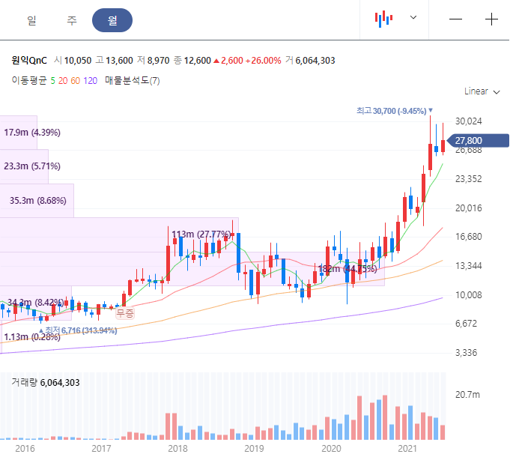Viewport: 522px width, 472px height.
Task: Click the 182m (44.75%) volume profile label
Action: pos(348,269)
